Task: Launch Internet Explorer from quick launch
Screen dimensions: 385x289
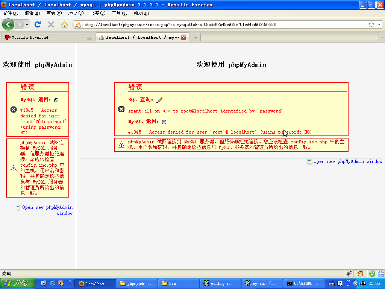Action: 52,283
